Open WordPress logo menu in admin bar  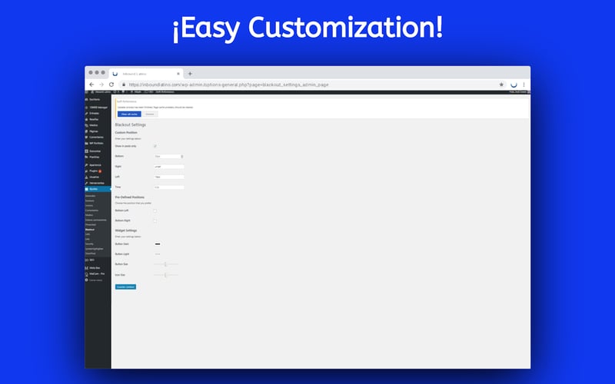tap(87, 92)
